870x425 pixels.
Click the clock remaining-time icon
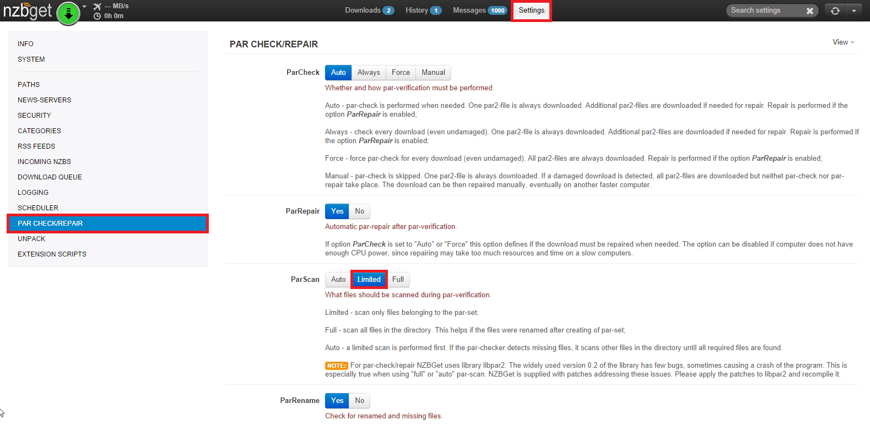98,16
